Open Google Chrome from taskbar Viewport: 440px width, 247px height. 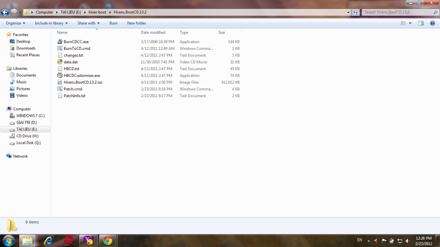[108, 241]
